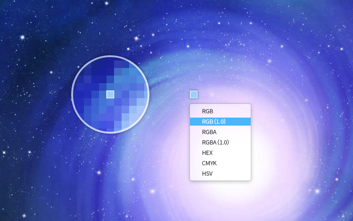Choose HEX color format
The height and width of the screenshot is (221, 353).
coord(220,153)
